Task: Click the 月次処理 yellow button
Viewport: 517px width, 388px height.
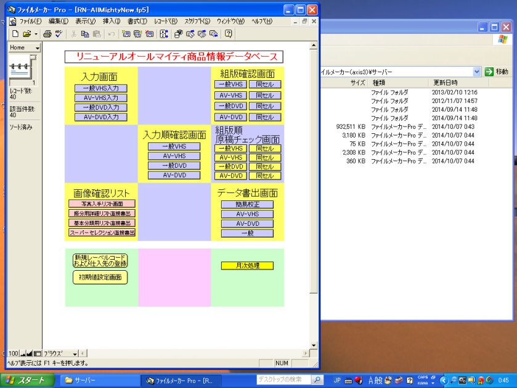Action: [247, 266]
